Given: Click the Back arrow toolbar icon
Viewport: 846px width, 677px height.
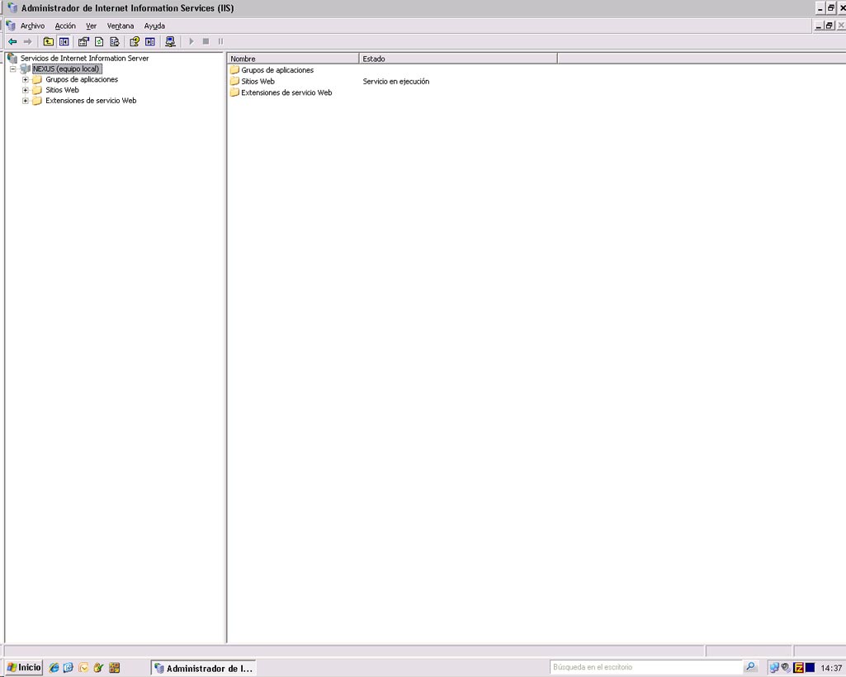Looking at the screenshot, I should point(12,41).
